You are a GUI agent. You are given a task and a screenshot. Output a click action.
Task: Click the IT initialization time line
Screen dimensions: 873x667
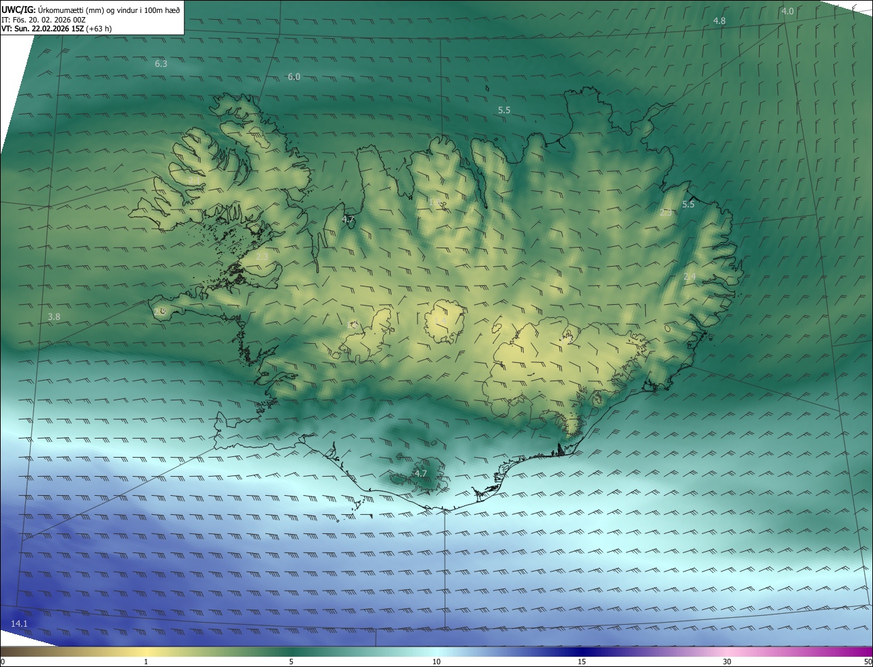click(x=43, y=19)
